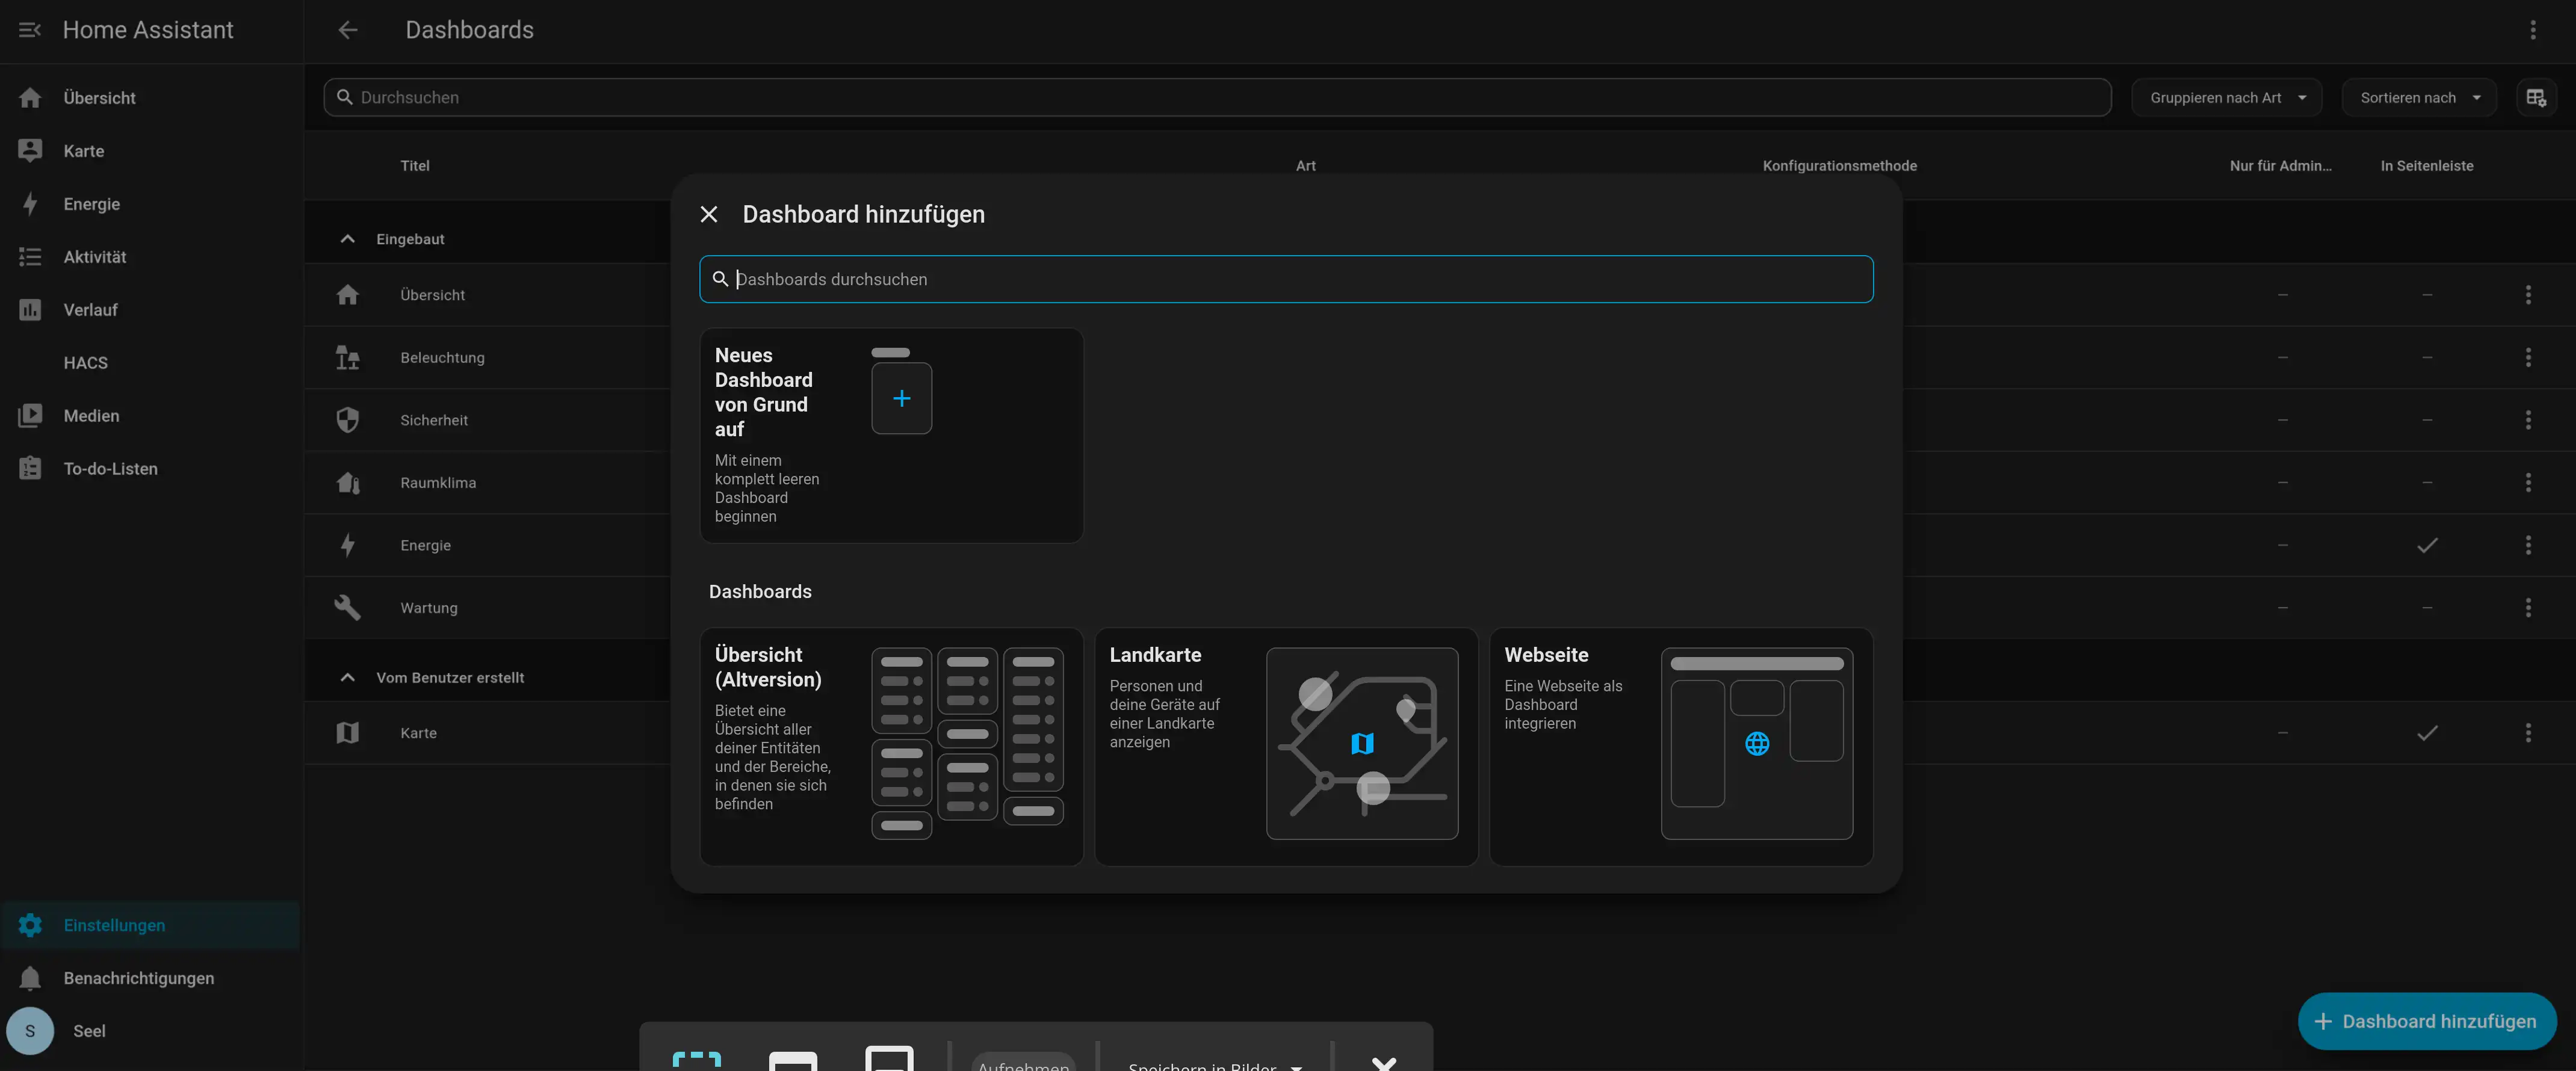The image size is (2576, 1071).
Task: Collapse the Home Assistant sidebar menu icon
Action: [x=30, y=30]
